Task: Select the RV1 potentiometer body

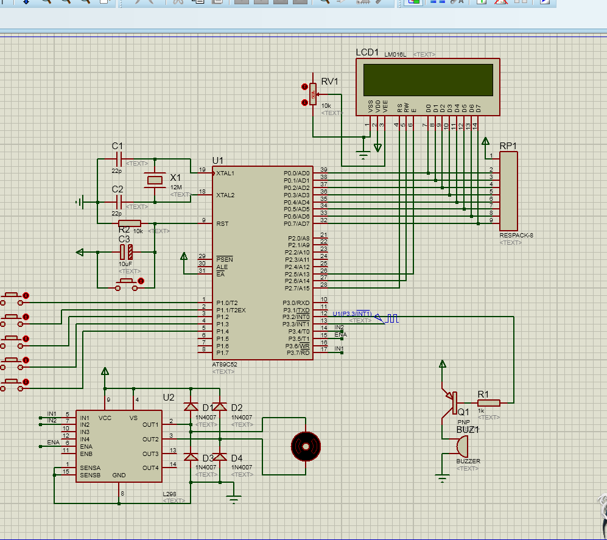Action: click(313, 94)
